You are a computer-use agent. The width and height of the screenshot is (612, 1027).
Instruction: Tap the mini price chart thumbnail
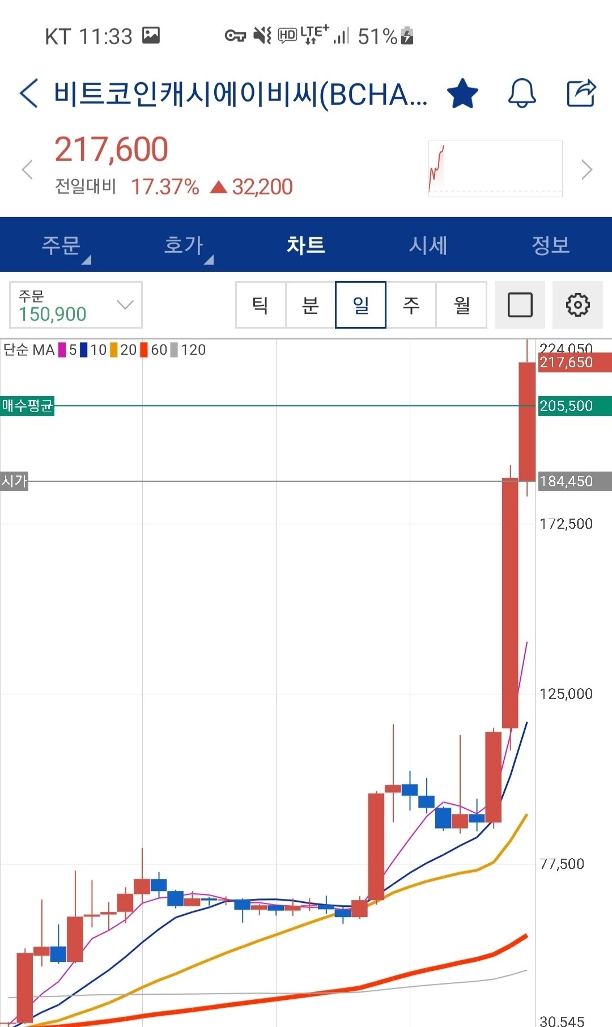coord(494,168)
